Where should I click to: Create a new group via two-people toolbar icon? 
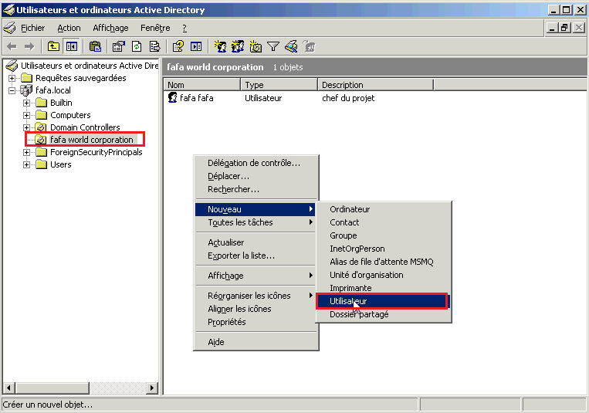pos(238,46)
